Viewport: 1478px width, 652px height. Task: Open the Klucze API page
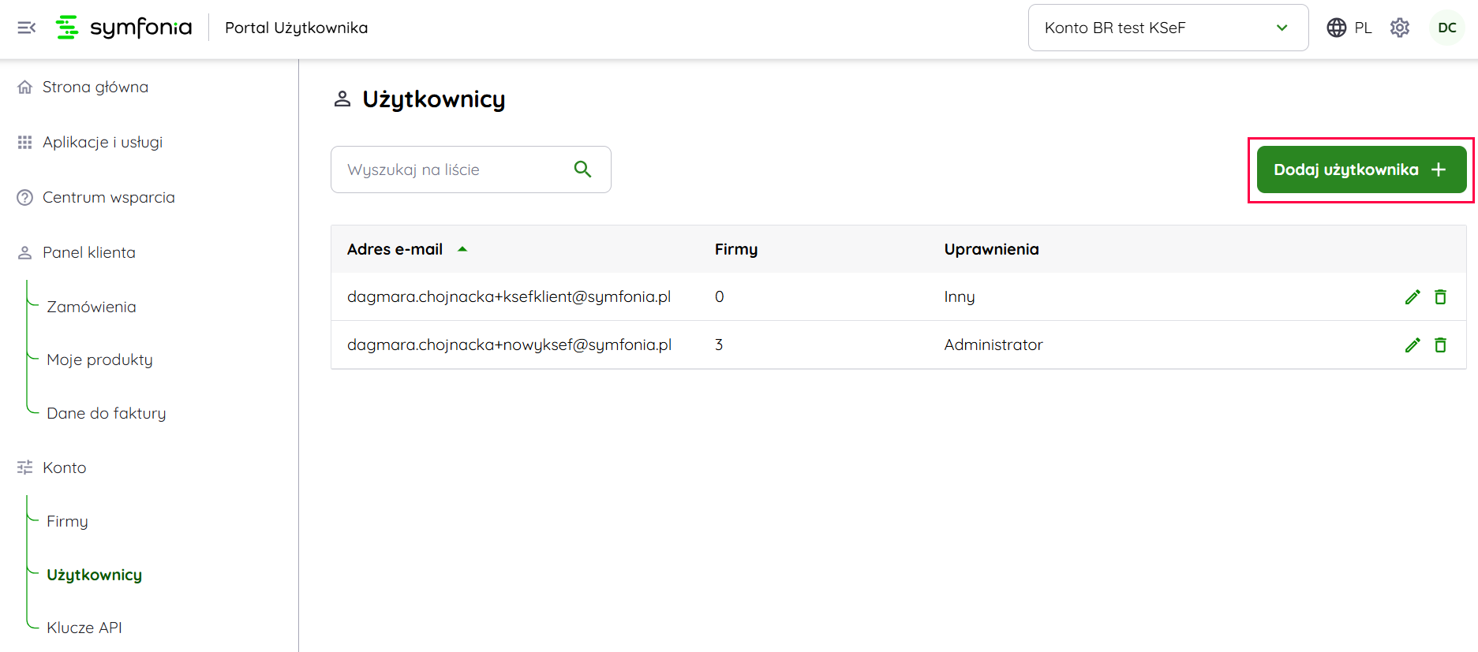[84, 628]
